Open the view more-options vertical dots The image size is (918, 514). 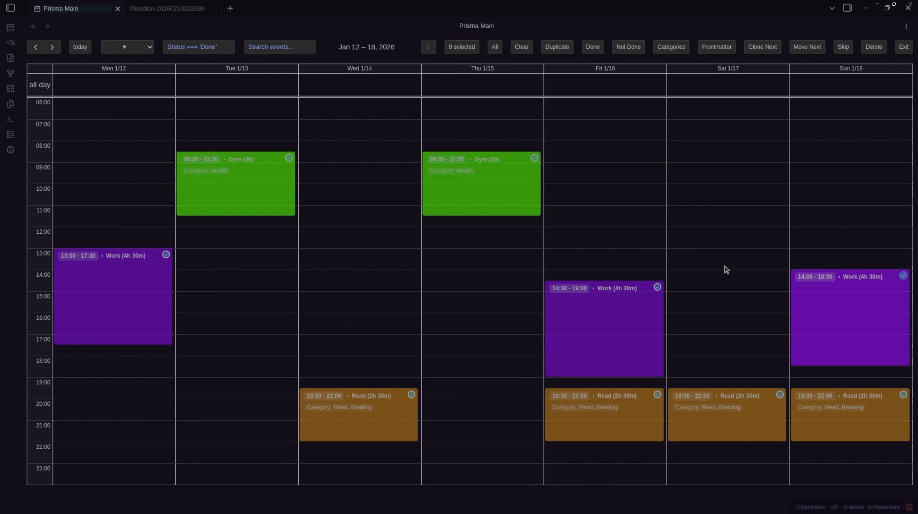(906, 26)
